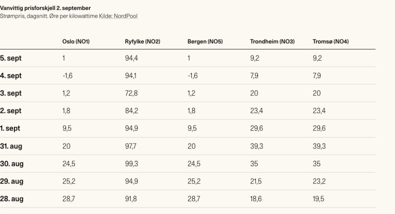
Task: Click the Trondheim value 39,3
Action: click(x=256, y=146)
